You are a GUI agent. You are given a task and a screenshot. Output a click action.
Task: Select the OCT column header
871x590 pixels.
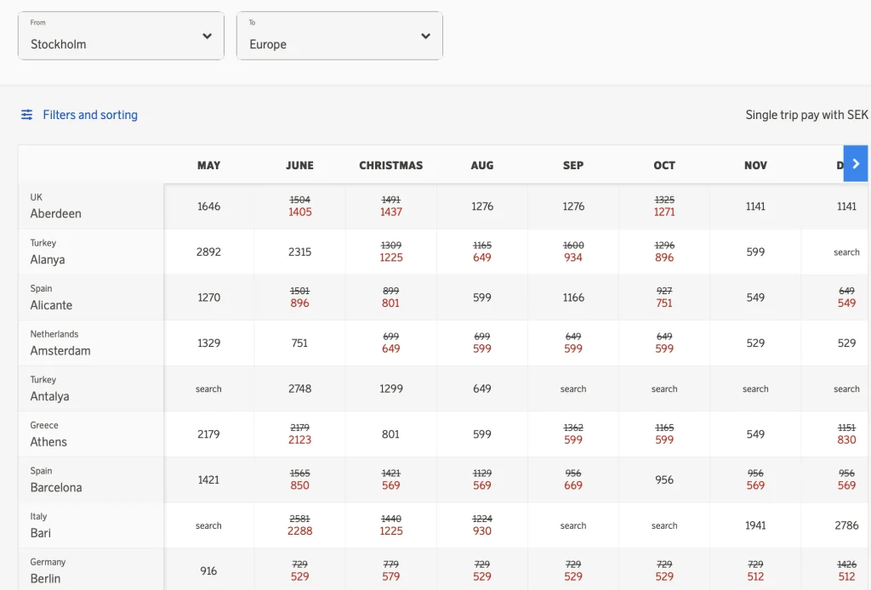[x=664, y=166]
